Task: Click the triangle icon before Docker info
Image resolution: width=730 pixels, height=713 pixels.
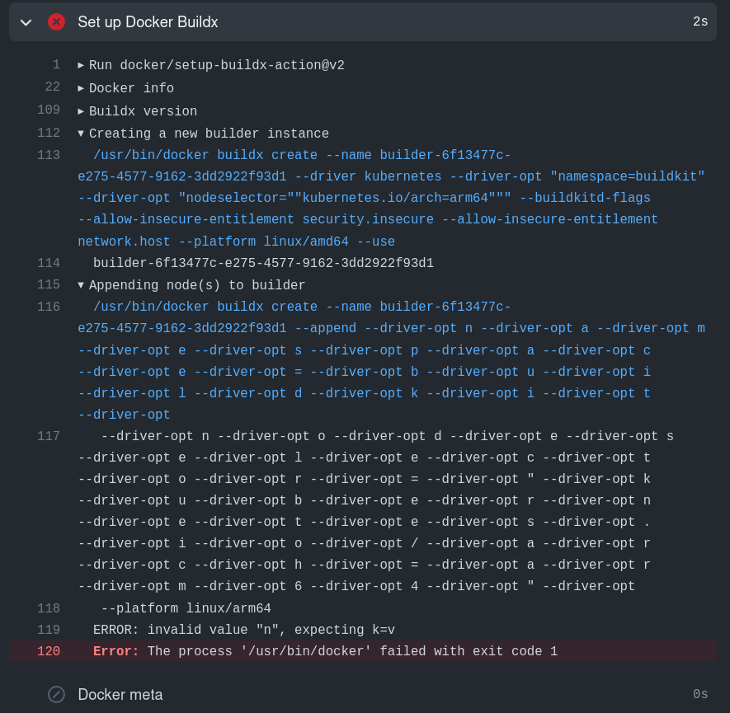Action: (80, 88)
